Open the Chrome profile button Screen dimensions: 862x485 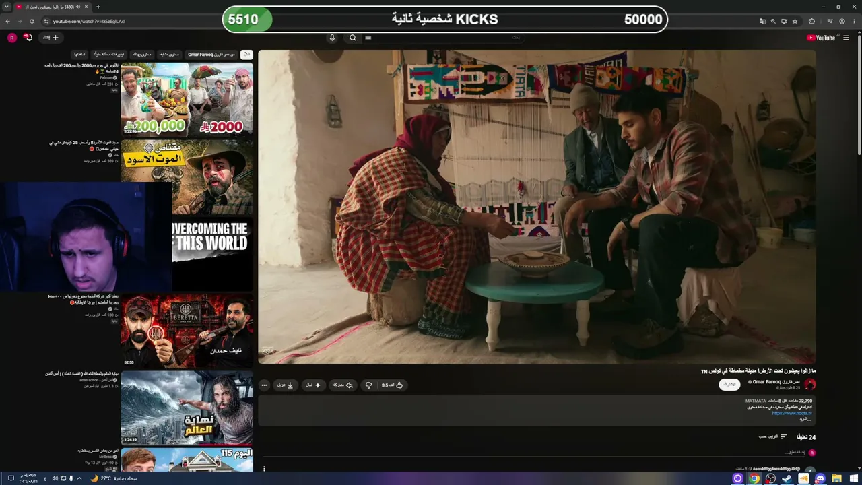tap(842, 21)
